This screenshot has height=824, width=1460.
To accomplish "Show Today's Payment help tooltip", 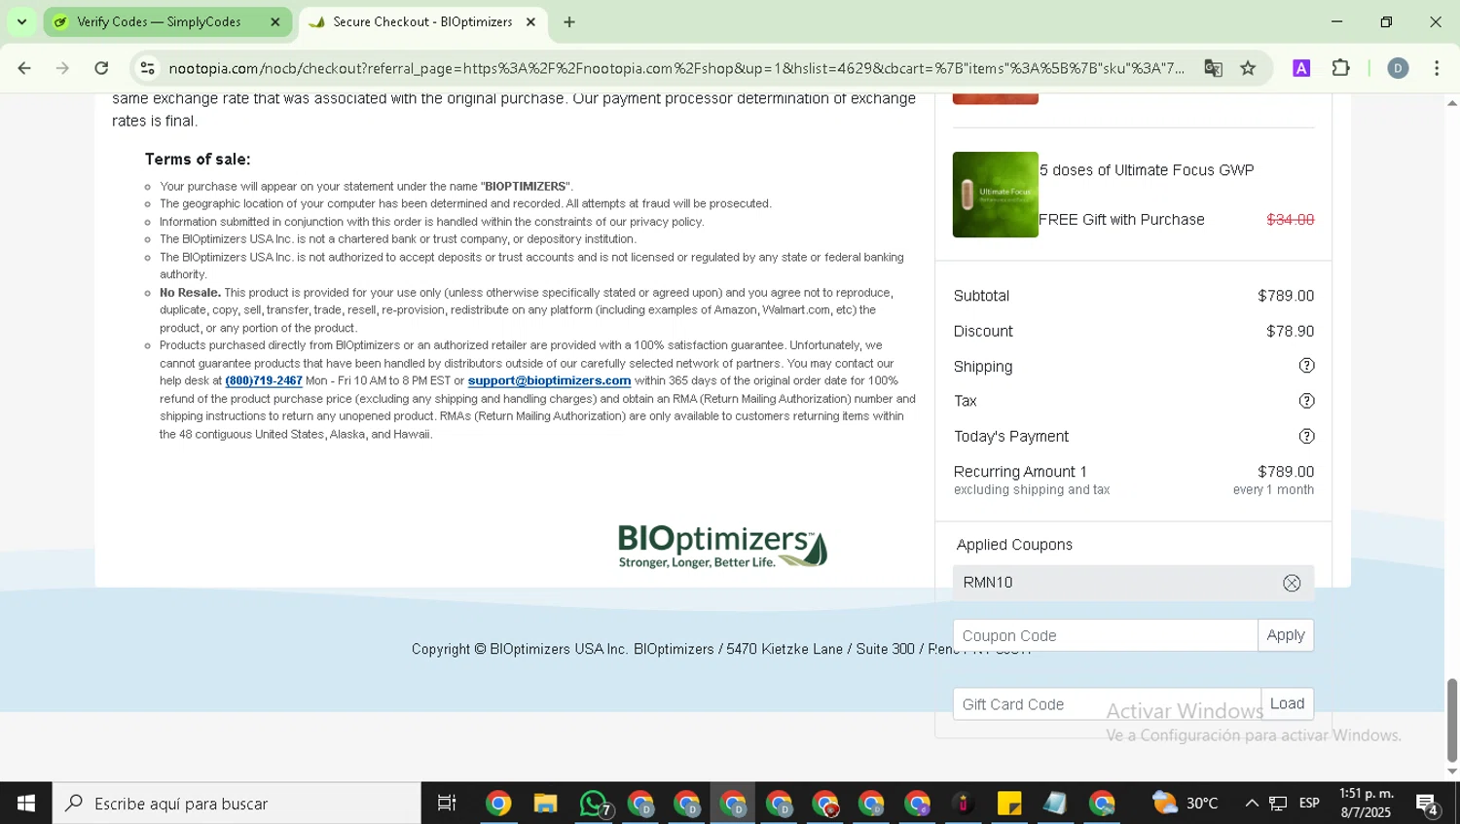I will 1306,436.
